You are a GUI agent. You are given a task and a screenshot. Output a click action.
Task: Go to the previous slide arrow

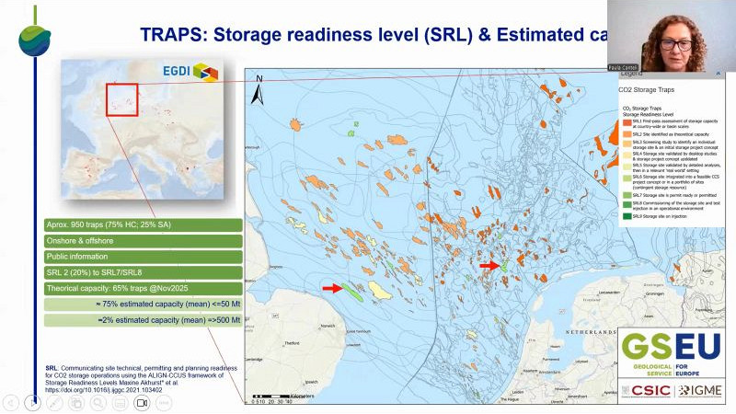pyautogui.click(x=10, y=403)
